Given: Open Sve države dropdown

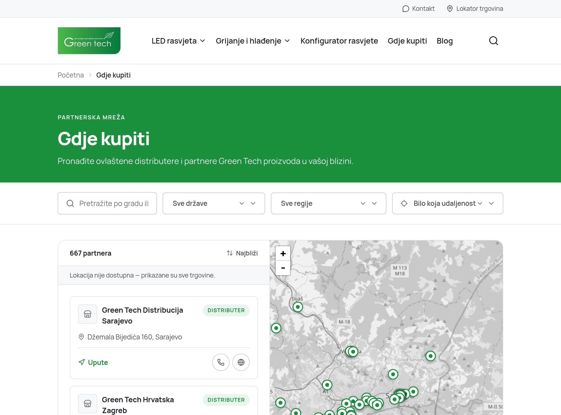Looking at the screenshot, I should 214,203.
